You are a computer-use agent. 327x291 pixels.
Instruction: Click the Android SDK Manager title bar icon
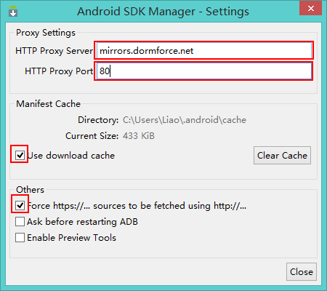click(13, 11)
